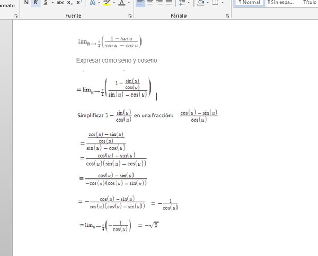The image size is (318, 256).
Task: Click the equation with −cos(u)(cos(u) − sin(u)) denominator
Action: tap(113, 180)
